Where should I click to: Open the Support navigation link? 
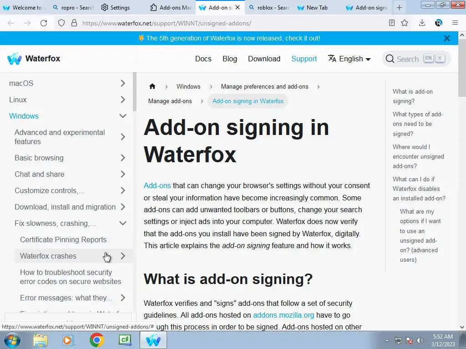click(304, 59)
